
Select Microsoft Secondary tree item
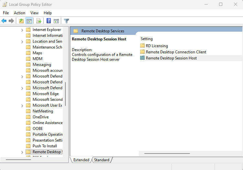[48, 100]
